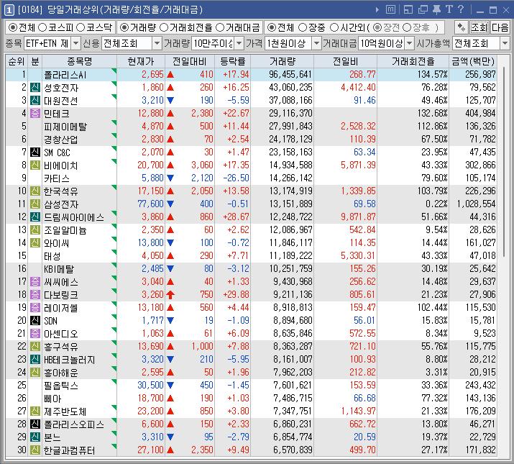
Task: Sort by the 거래회전율 column header
Action: (413, 61)
